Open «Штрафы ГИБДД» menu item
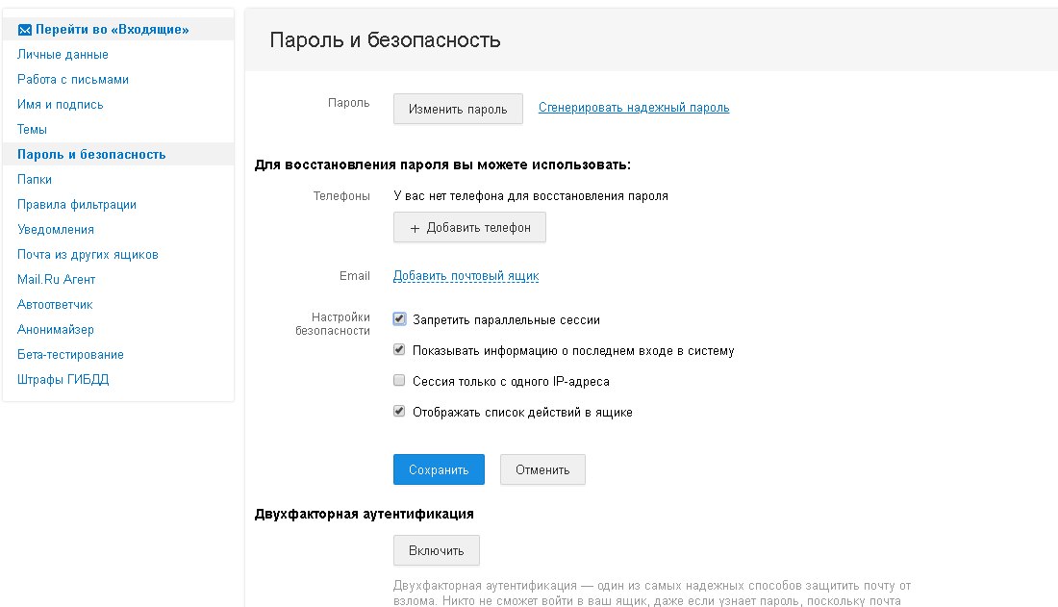The height and width of the screenshot is (607, 1058). (63, 380)
